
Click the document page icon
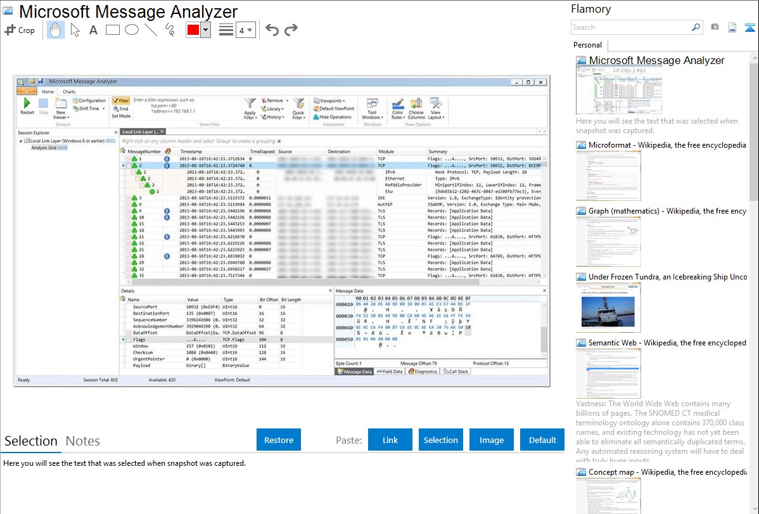pos(732,27)
